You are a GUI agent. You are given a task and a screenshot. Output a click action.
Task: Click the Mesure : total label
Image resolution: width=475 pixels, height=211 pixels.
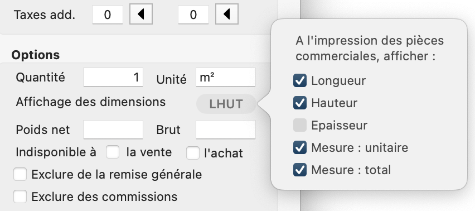[x=351, y=170]
